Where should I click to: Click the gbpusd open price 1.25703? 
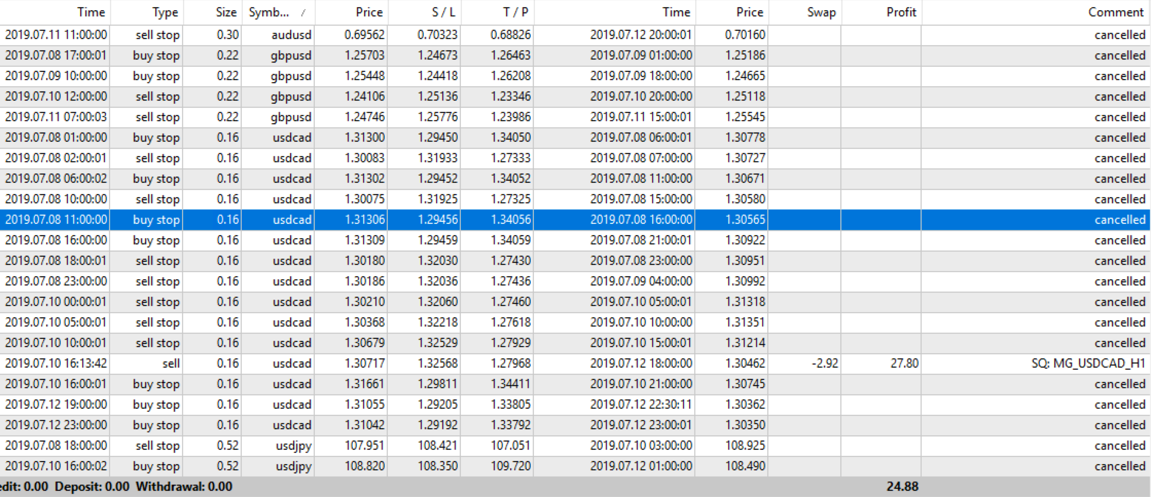365,55
